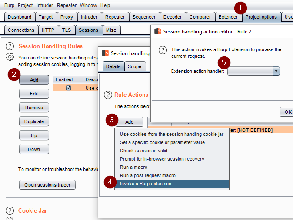Switch to the Comparer tab
293x220 pixels.
(200, 17)
